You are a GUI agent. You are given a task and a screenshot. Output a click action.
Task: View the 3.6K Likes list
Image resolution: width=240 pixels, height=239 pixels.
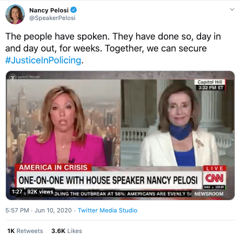point(66,231)
